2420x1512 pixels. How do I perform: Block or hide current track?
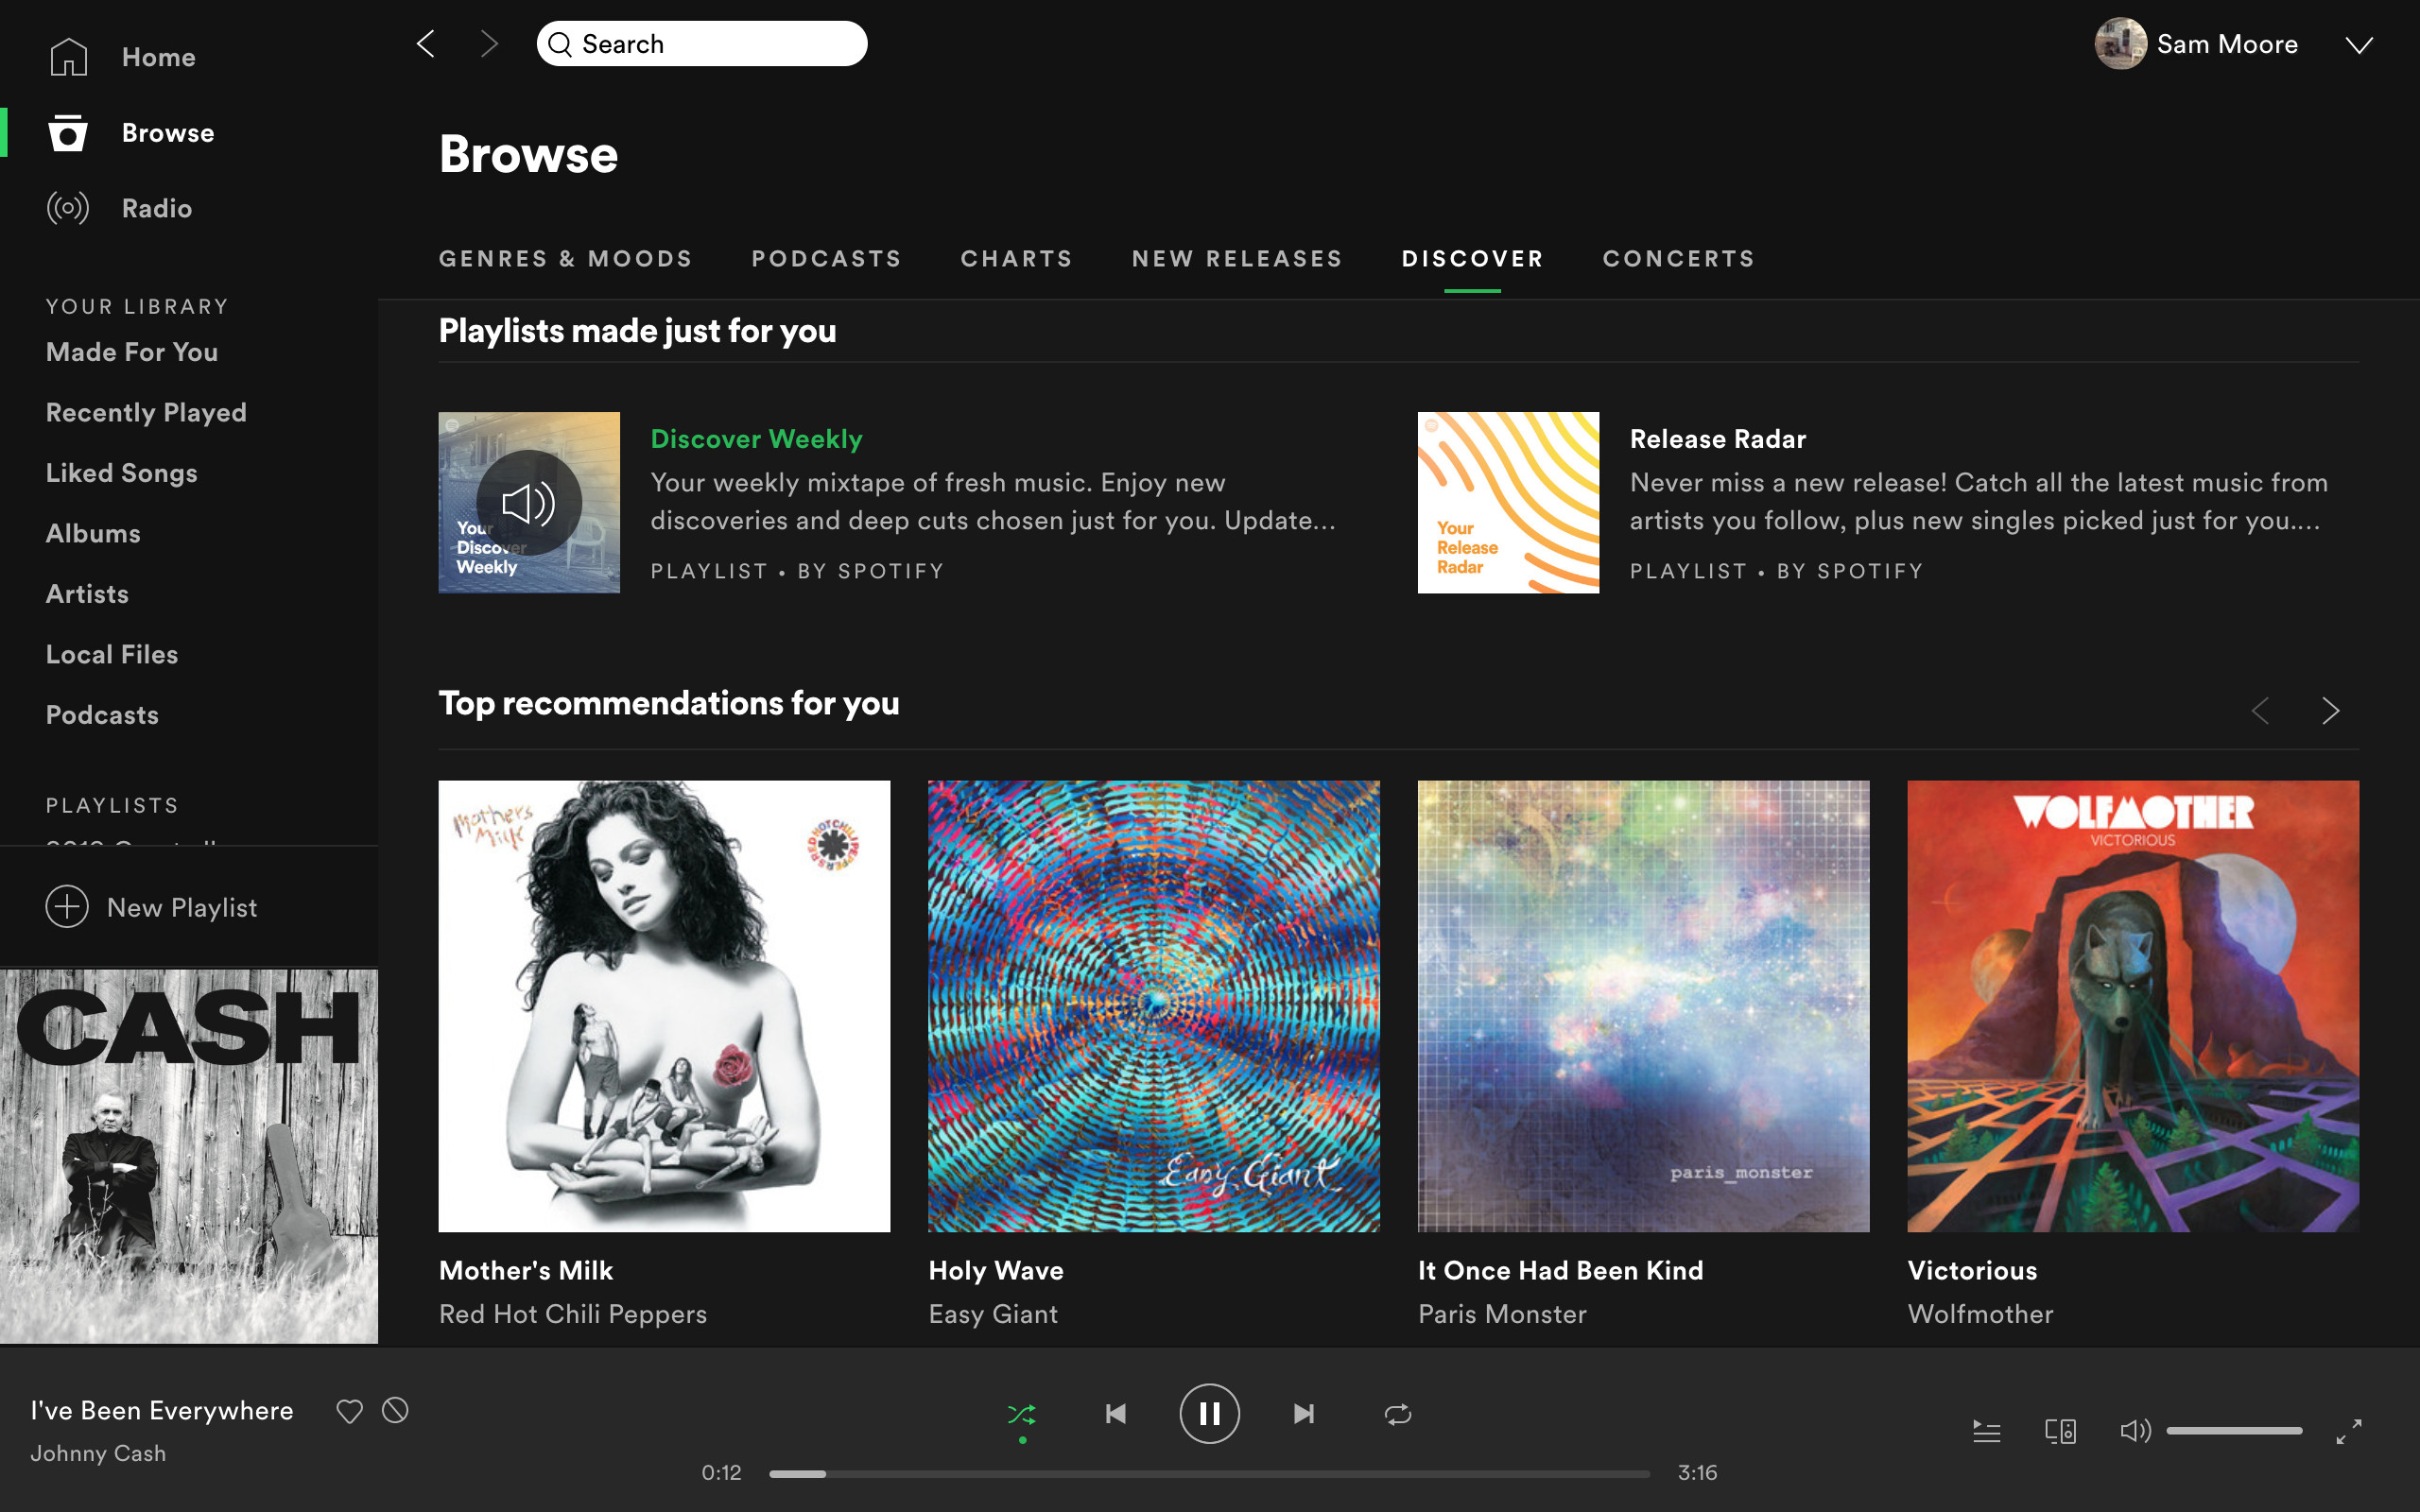(x=394, y=1411)
